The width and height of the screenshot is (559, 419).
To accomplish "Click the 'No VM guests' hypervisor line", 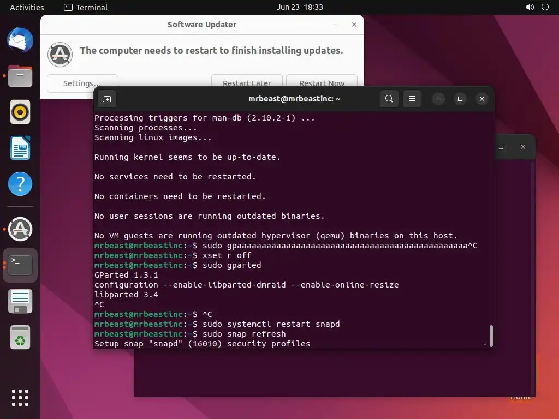I will [x=276, y=236].
